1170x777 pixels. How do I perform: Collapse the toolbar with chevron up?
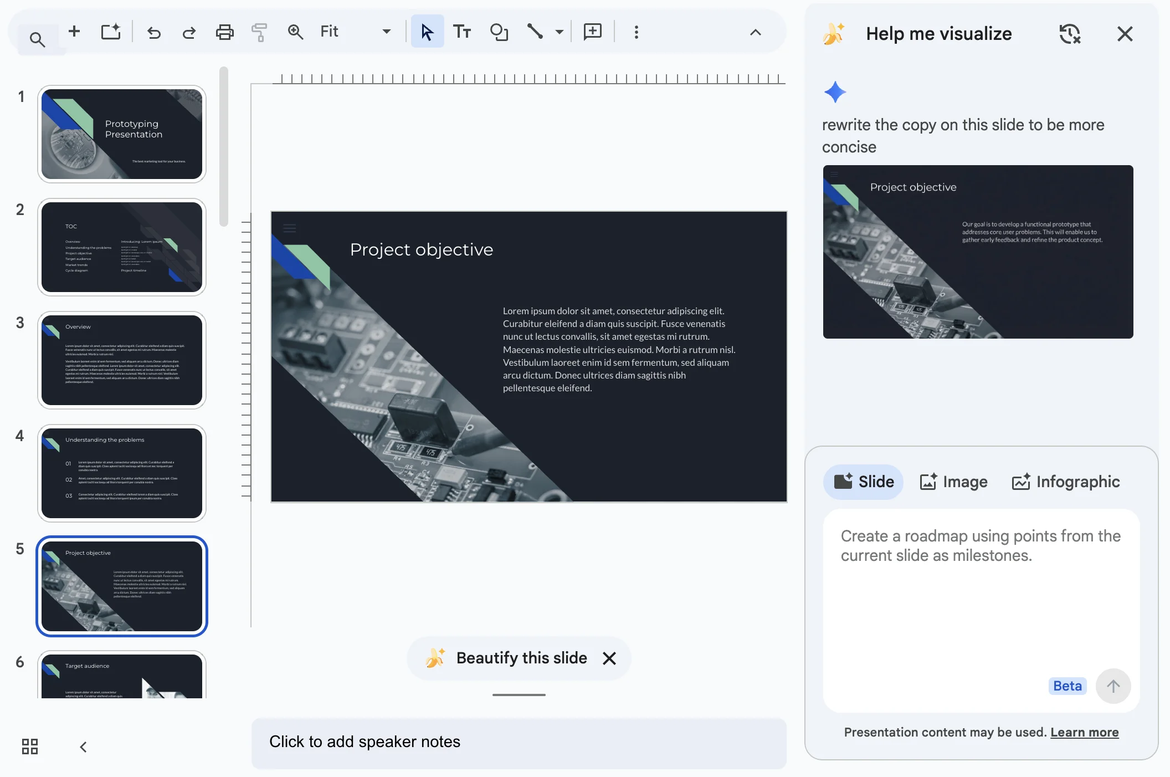(755, 32)
